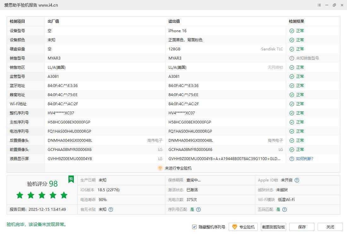Screen dimensions: 347x236
Task: Select the truncated 液晶显示屏 read-out value
Action: pos(224,159)
